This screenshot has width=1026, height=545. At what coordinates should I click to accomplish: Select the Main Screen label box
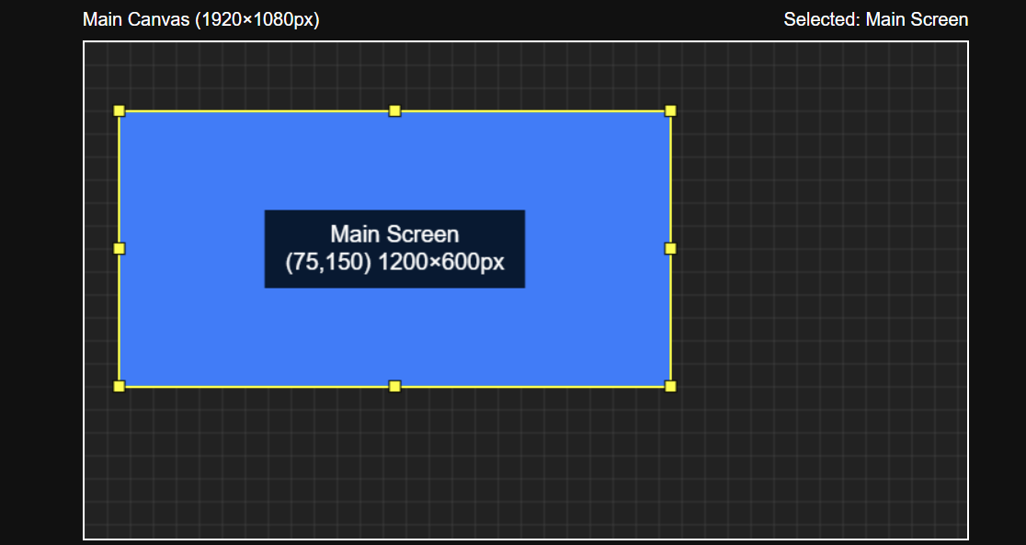tap(394, 249)
